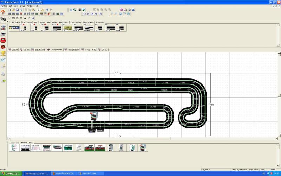Select the line drawing tool
This screenshot has height=176, width=281.
[x=9, y=18]
